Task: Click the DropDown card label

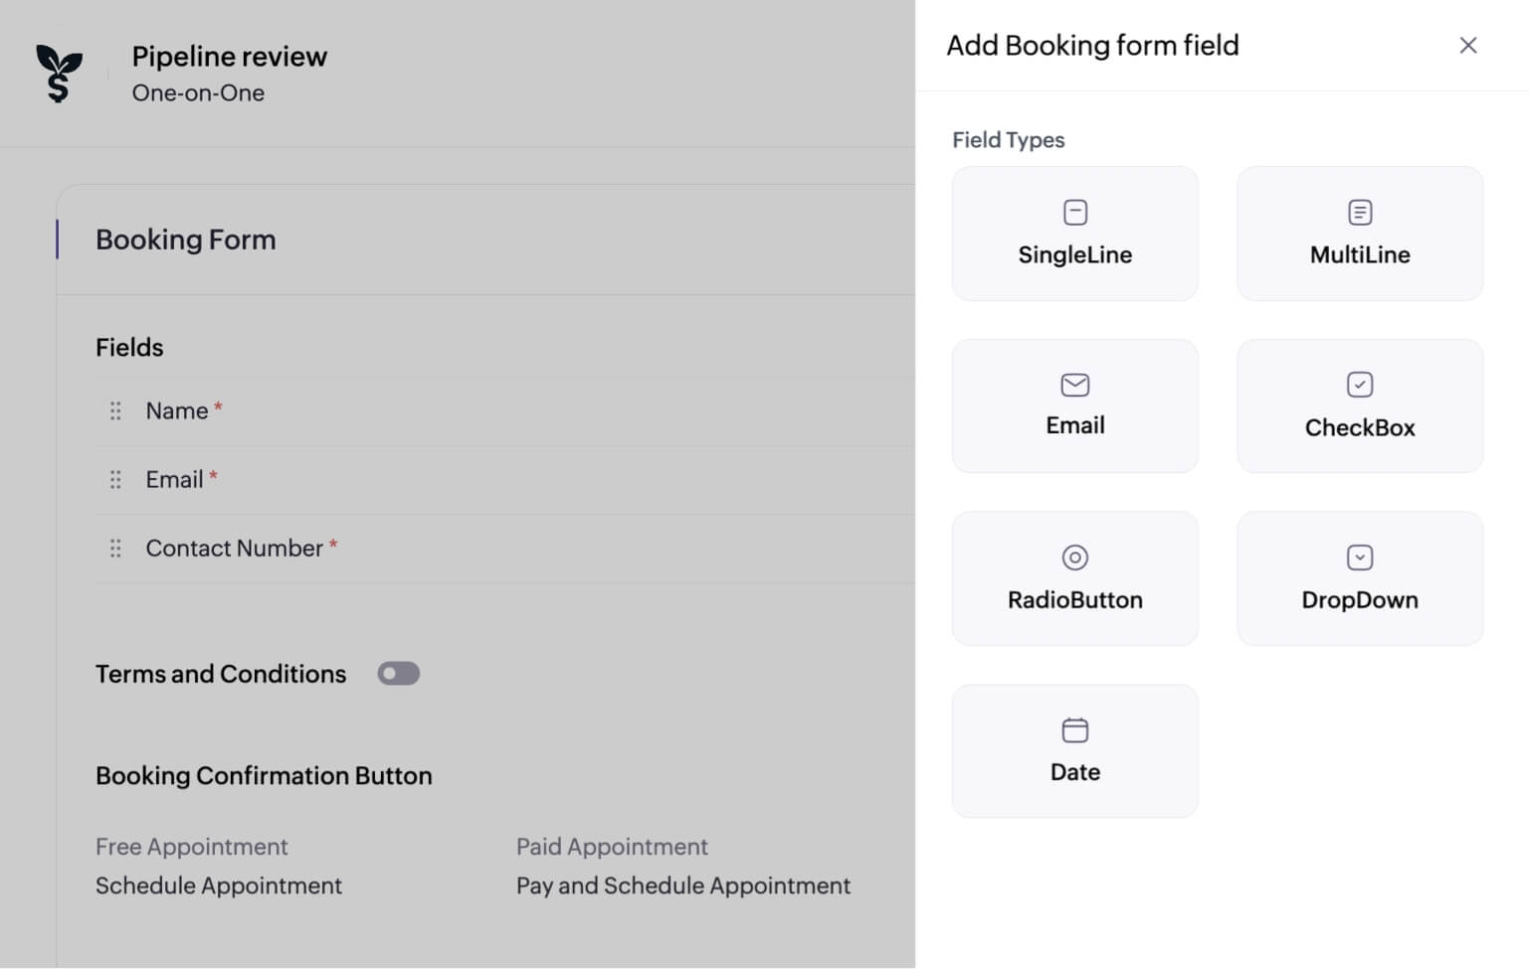Action: pos(1359,600)
